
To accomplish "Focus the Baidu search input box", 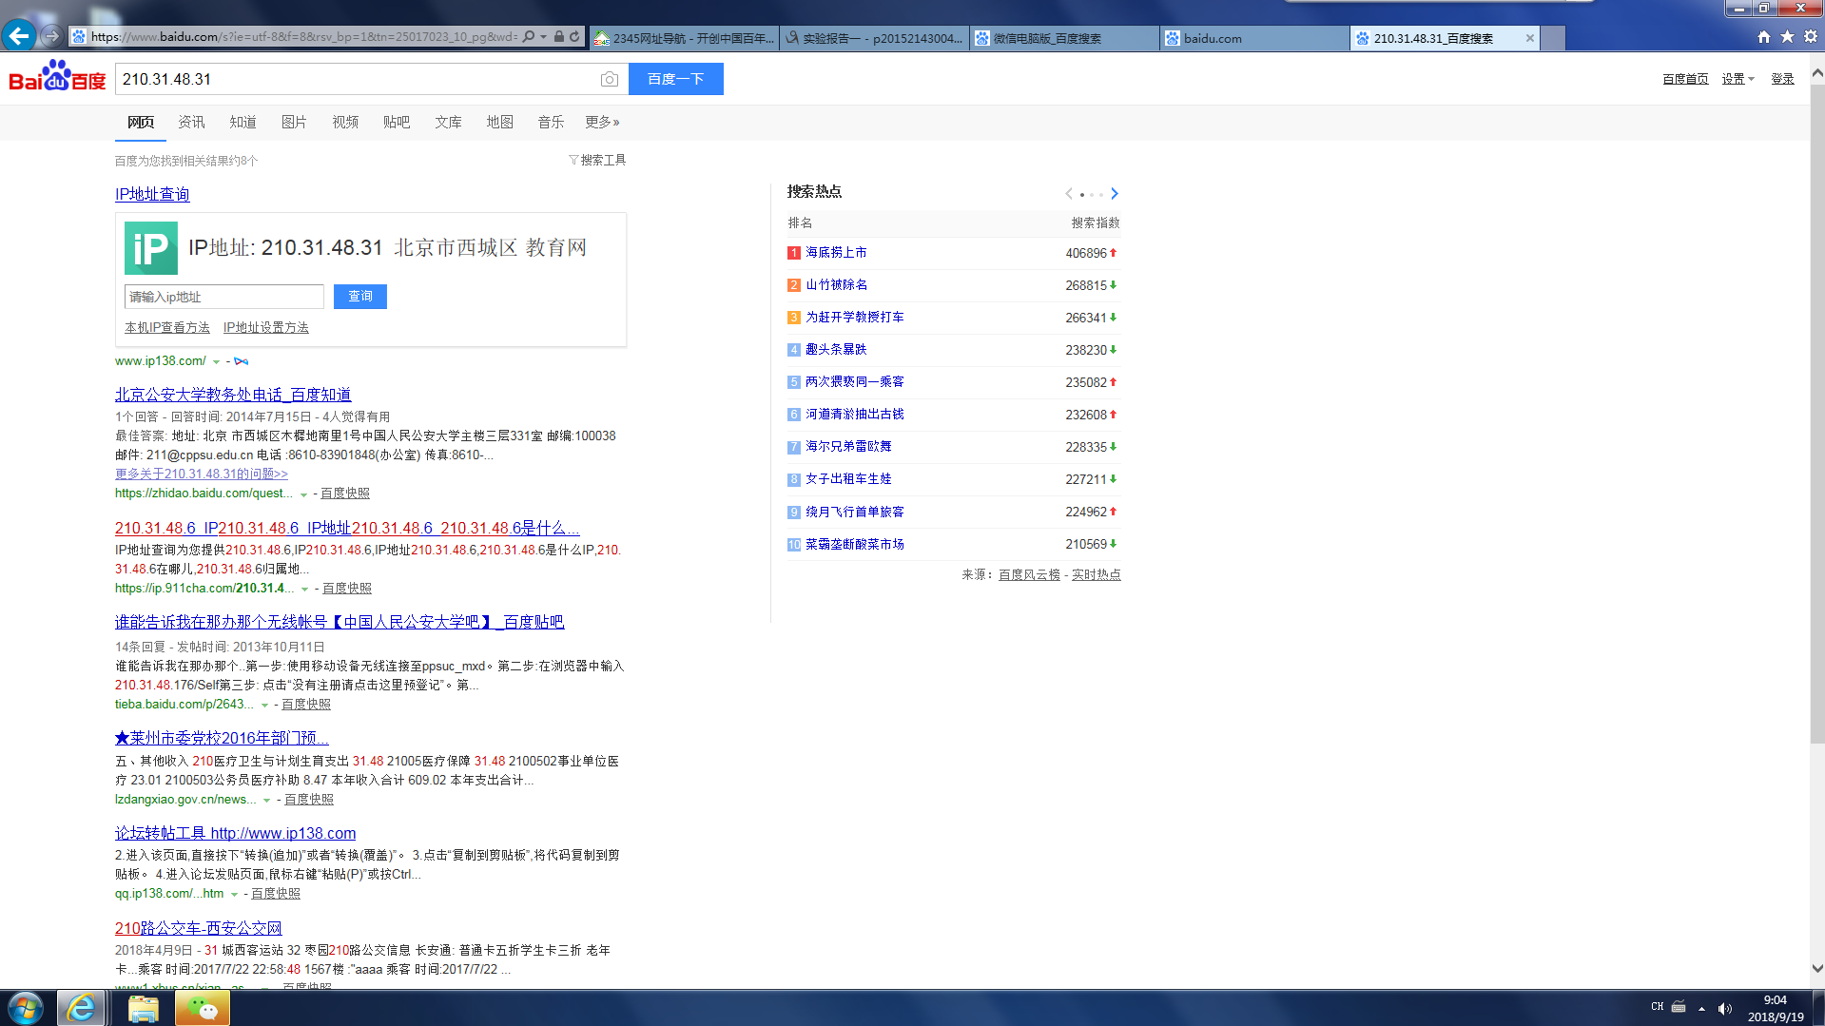I will 359,79.
